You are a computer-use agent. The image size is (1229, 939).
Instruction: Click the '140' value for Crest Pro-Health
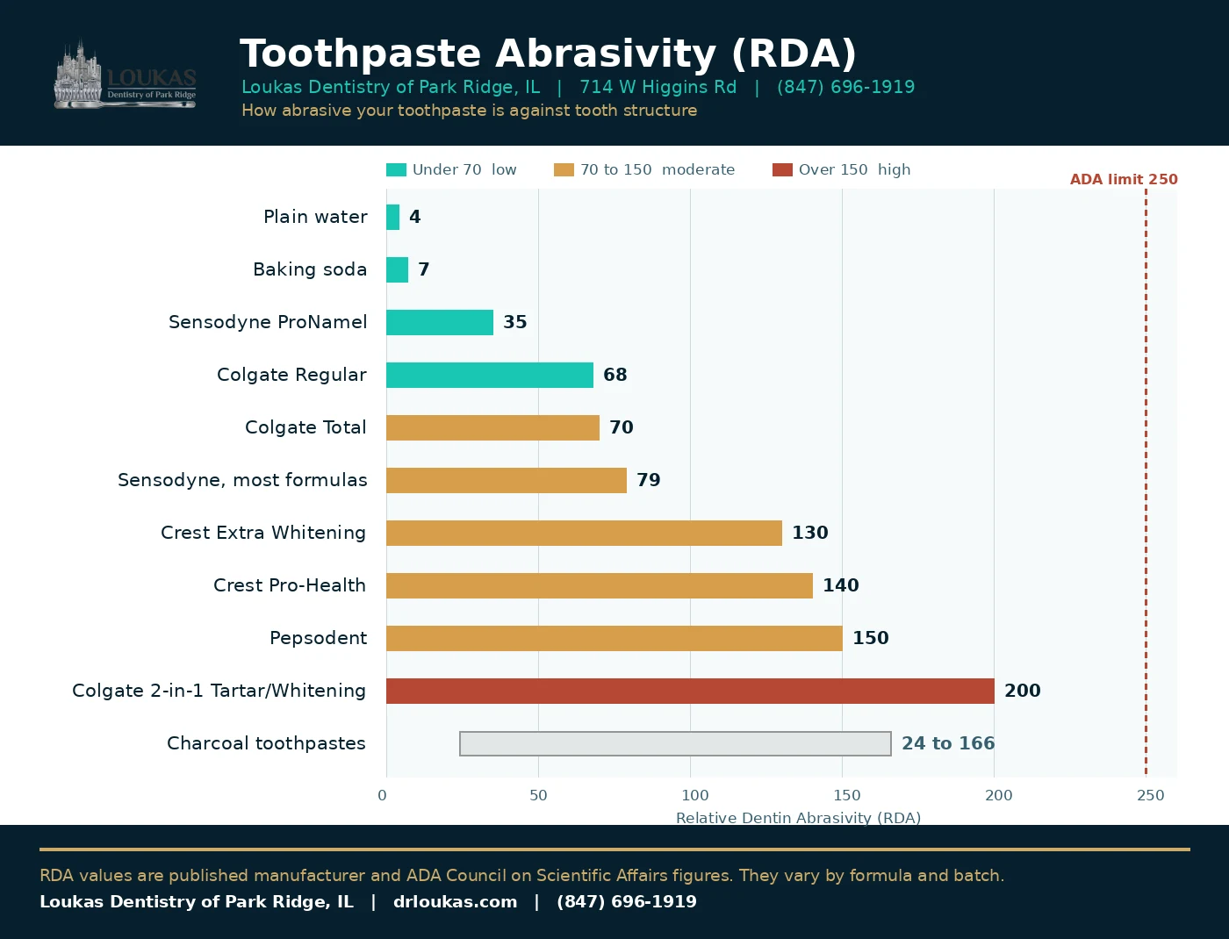(x=841, y=585)
